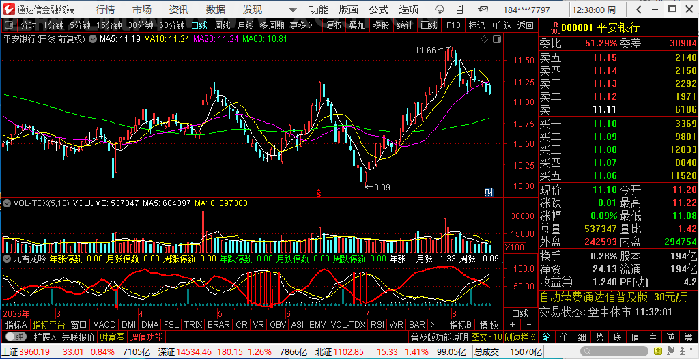Open VOL-TDX pane dropdown arrow
This screenshot has height=359, width=699.
(7, 203)
